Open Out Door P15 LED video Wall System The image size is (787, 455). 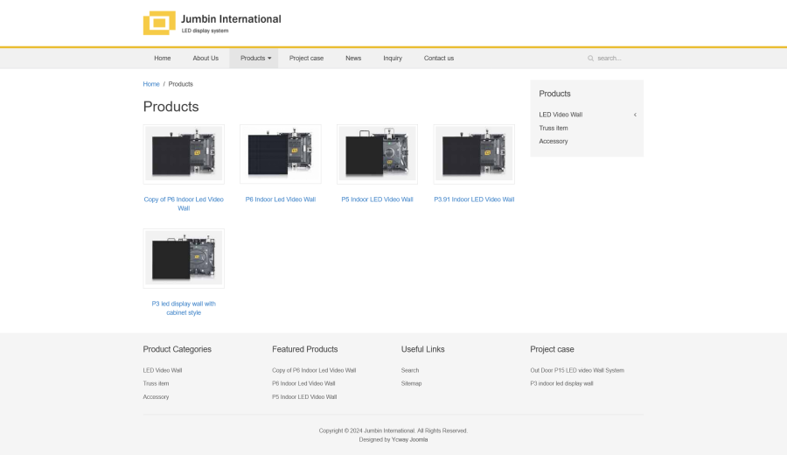pyautogui.click(x=577, y=370)
